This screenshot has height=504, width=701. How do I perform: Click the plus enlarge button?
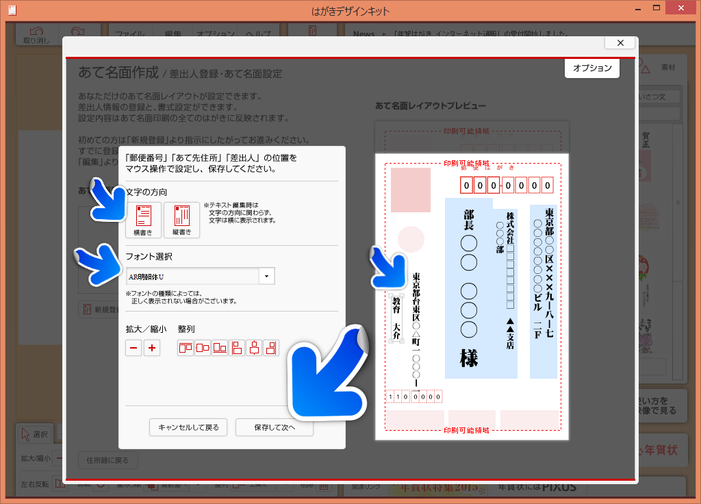click(152, 348)
